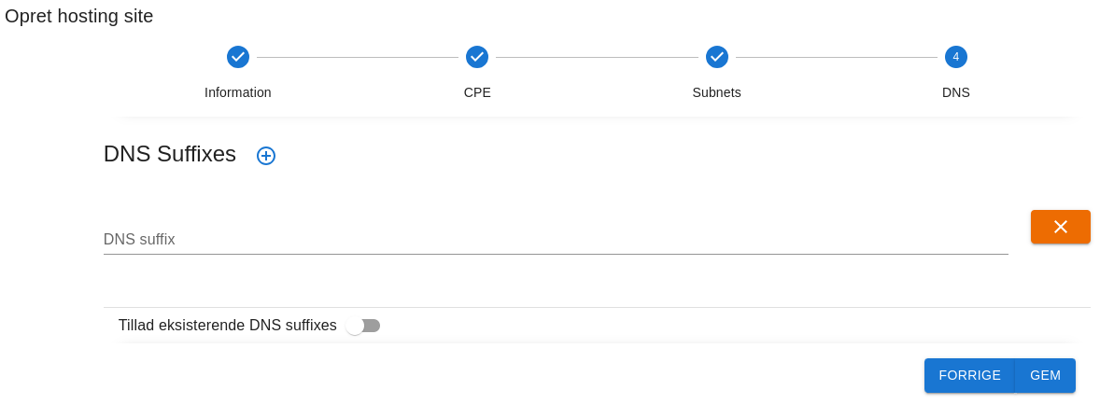Toggle the Tillad eksisterende DNS suffixes switch

coord(363,326)
